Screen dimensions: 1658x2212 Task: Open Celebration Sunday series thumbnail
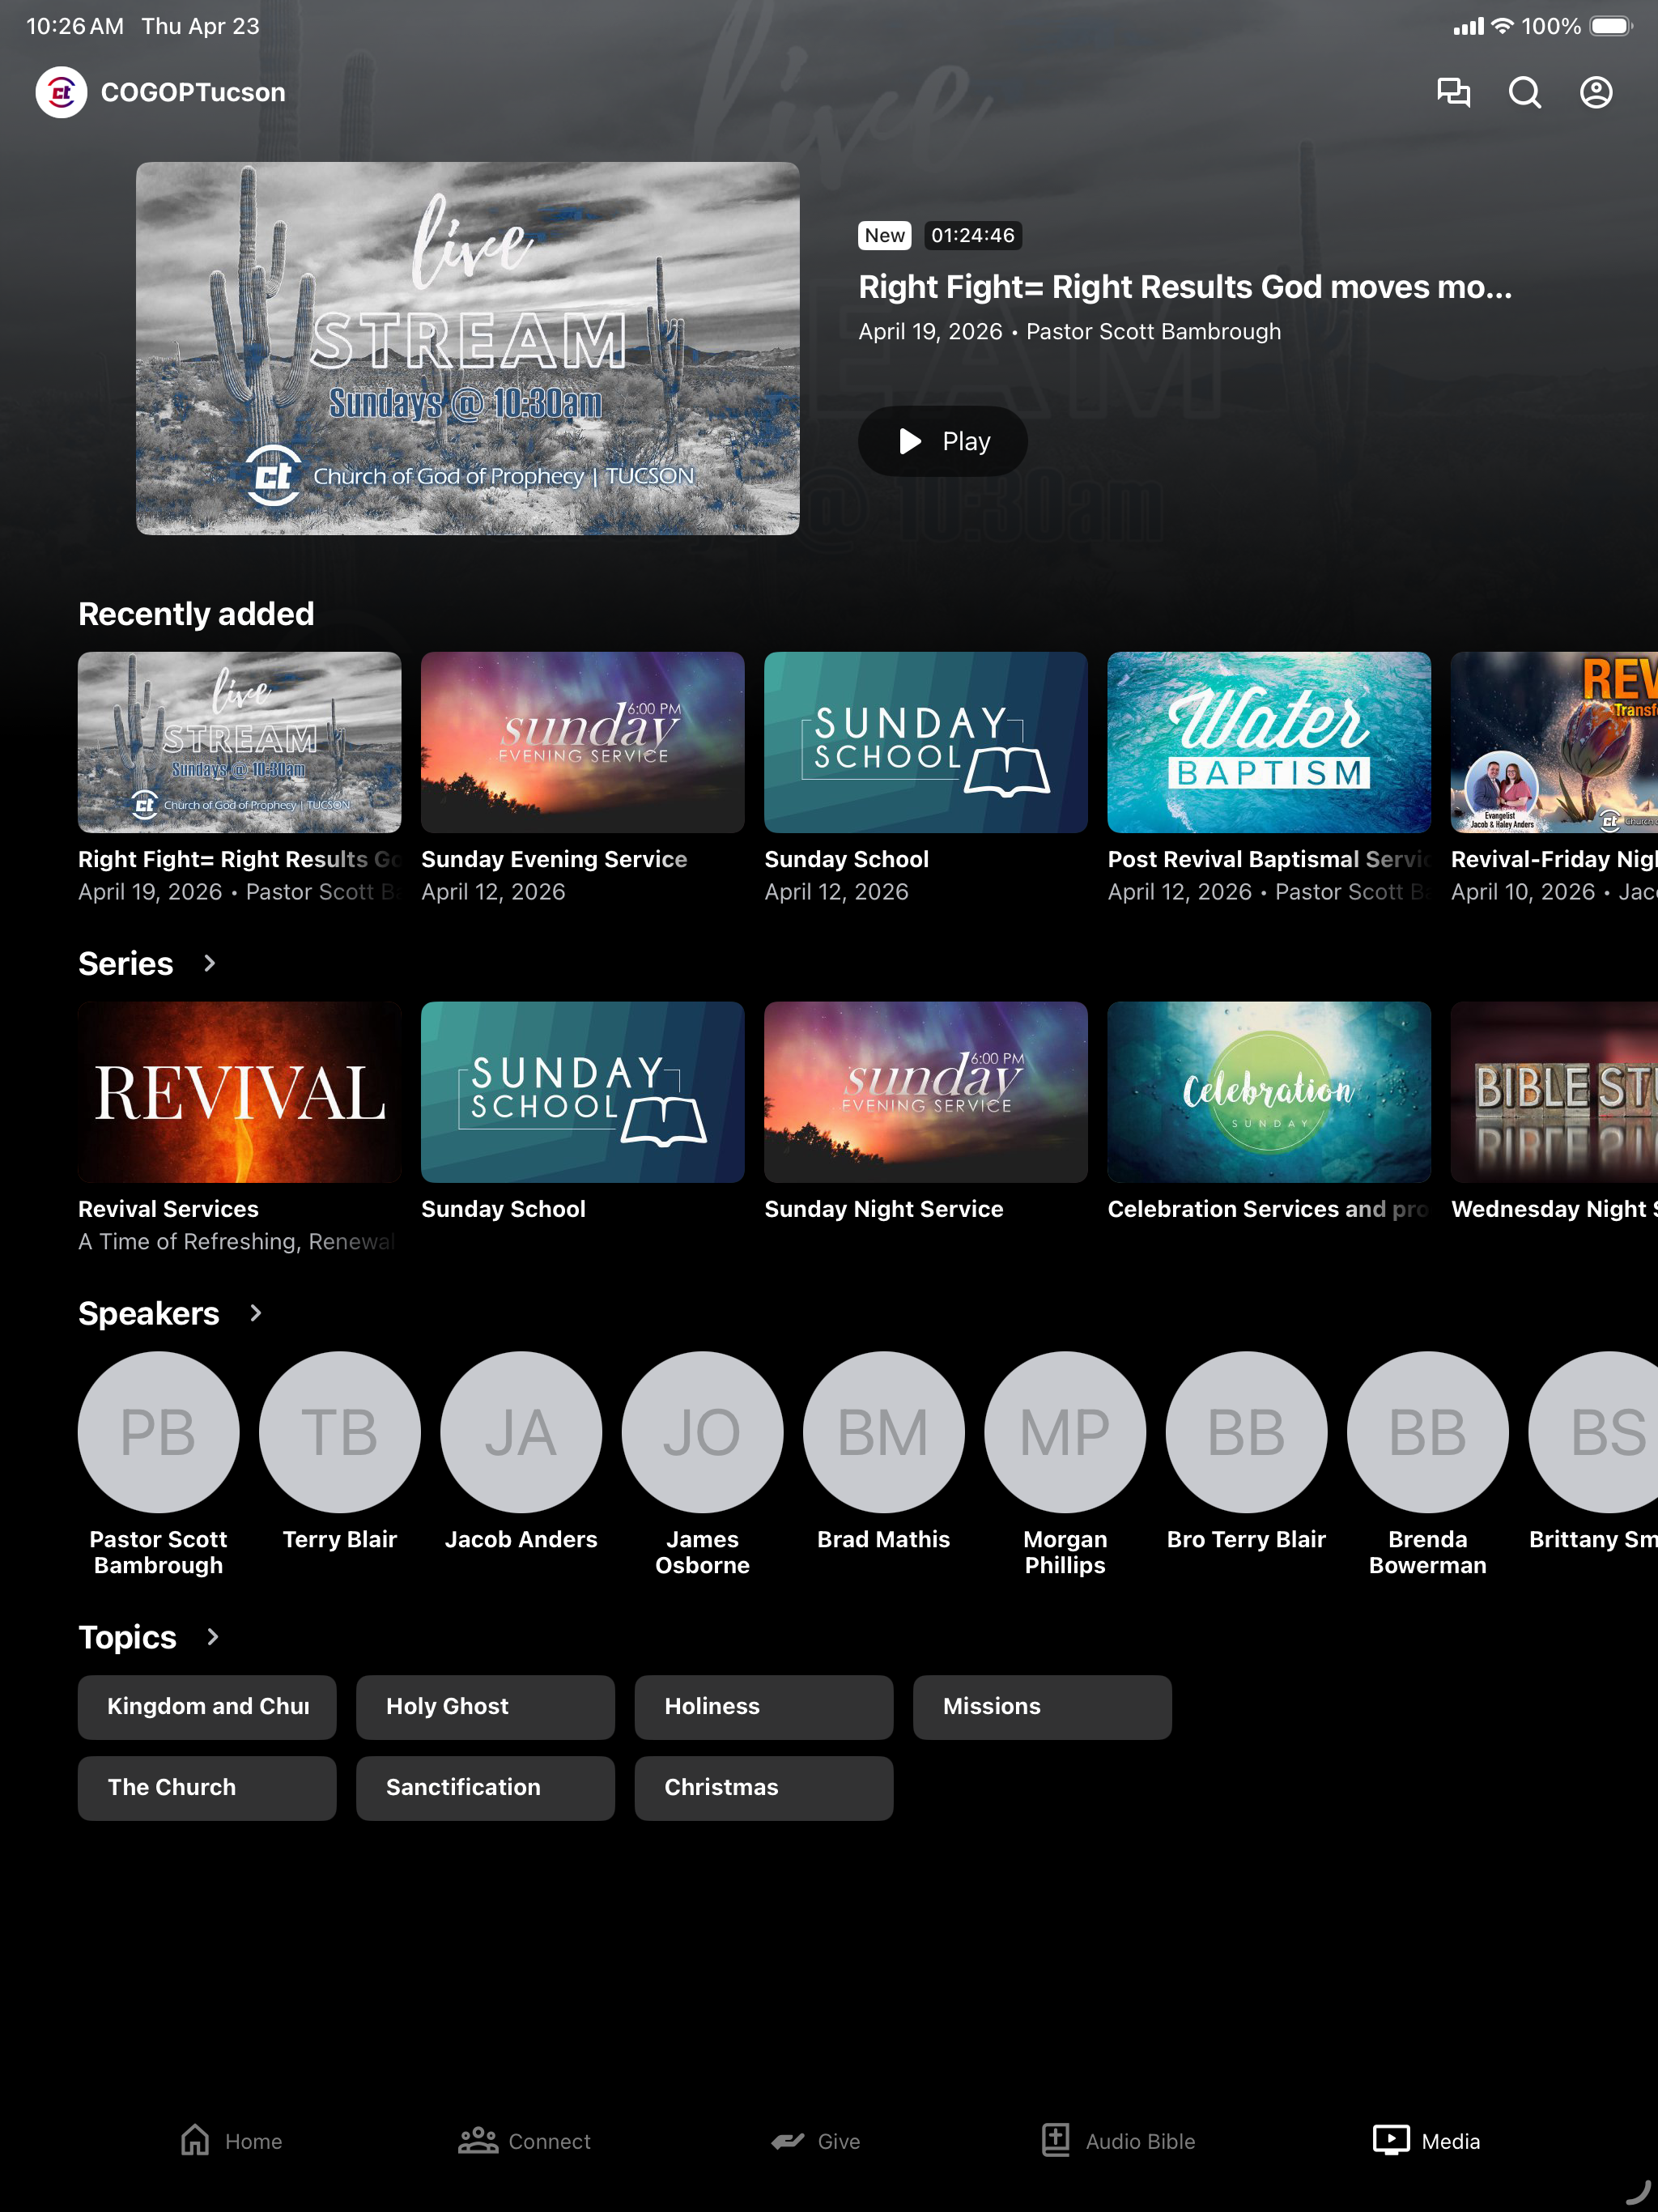coord(1268,1092)
